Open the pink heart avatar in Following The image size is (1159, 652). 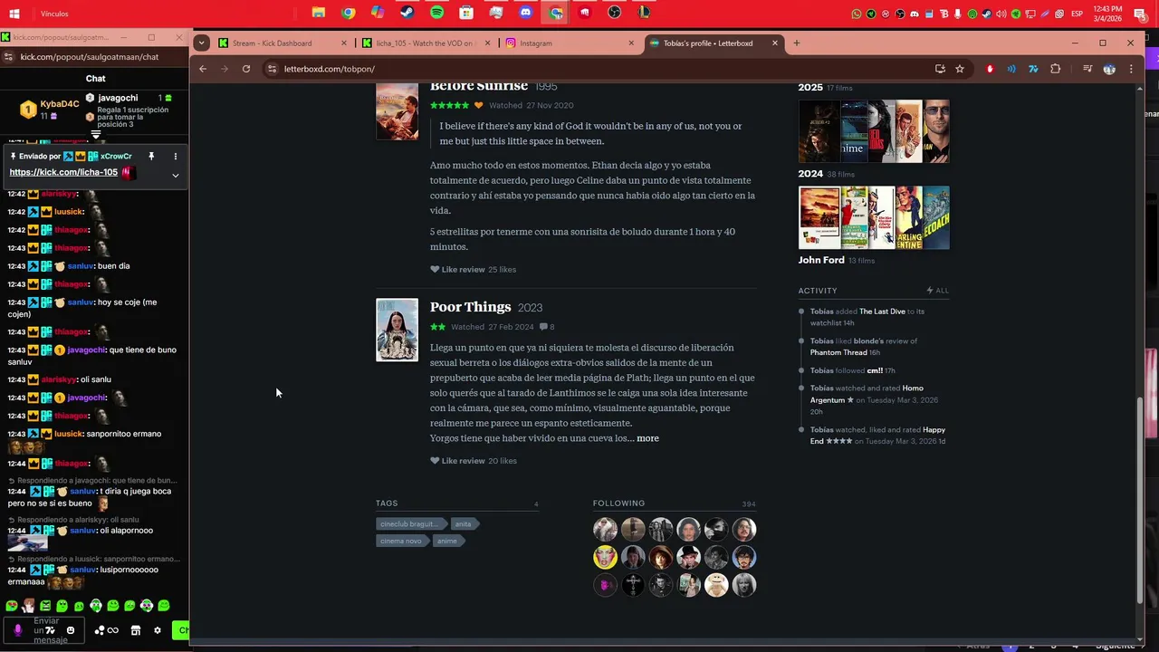[x=605, y=585]
